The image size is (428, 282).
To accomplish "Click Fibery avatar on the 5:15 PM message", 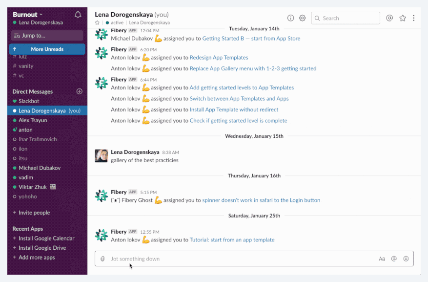I will click(102, 195).
